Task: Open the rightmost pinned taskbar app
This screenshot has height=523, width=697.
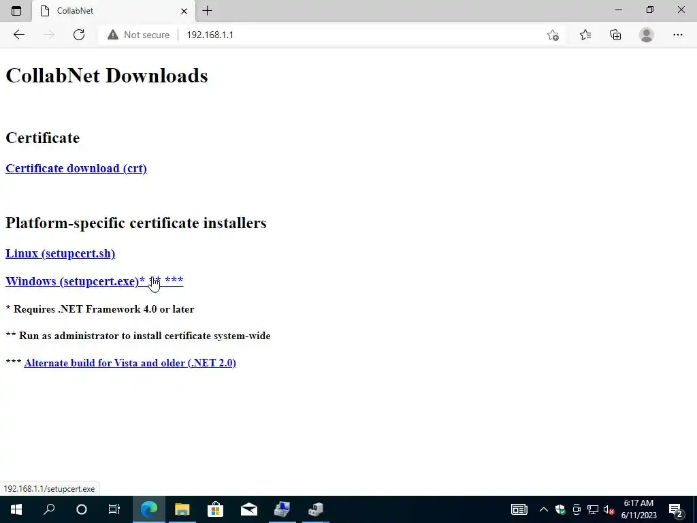Action: 316,509
